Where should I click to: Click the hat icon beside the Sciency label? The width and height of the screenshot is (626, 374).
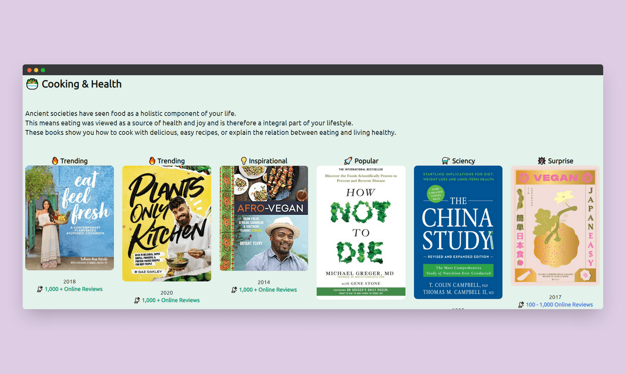(445, 160)
